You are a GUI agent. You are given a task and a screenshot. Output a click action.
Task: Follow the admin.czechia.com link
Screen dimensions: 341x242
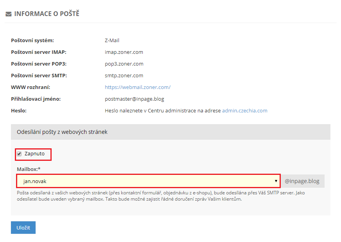[244, 110]
